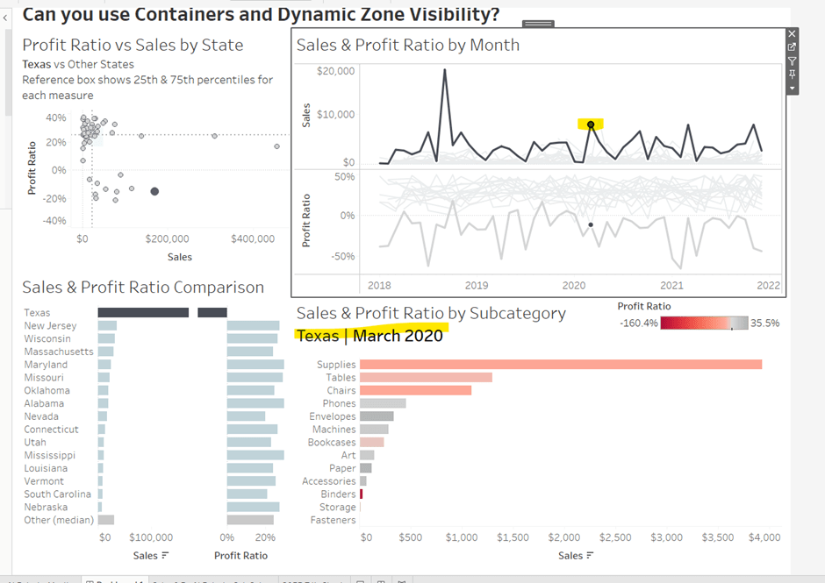Select the dark Texas scatter plot dot

pyautogui.click(x=154, y=191)
